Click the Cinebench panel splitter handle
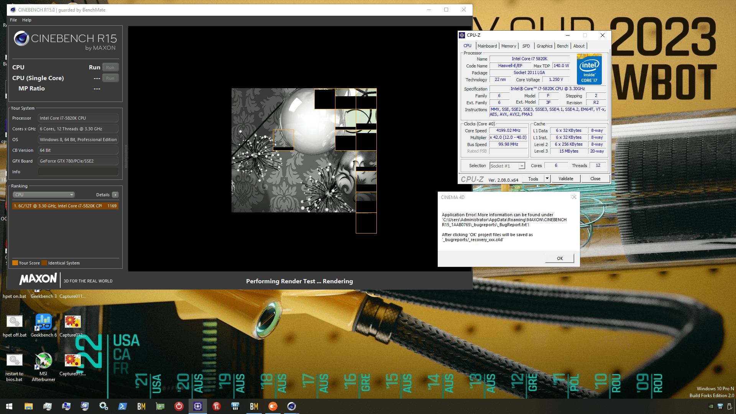The width and height of the screenshot is (736, 414). point(126,157)
